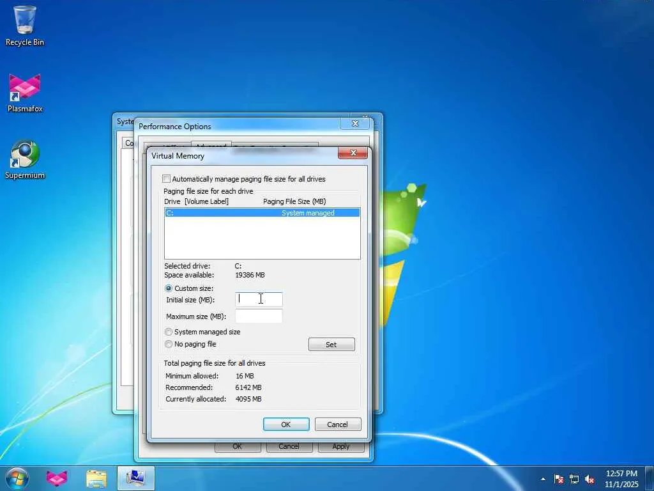Launch Plasmafox from the taskbar
This screenshot has height=491, width=654.
coord(57,478)
